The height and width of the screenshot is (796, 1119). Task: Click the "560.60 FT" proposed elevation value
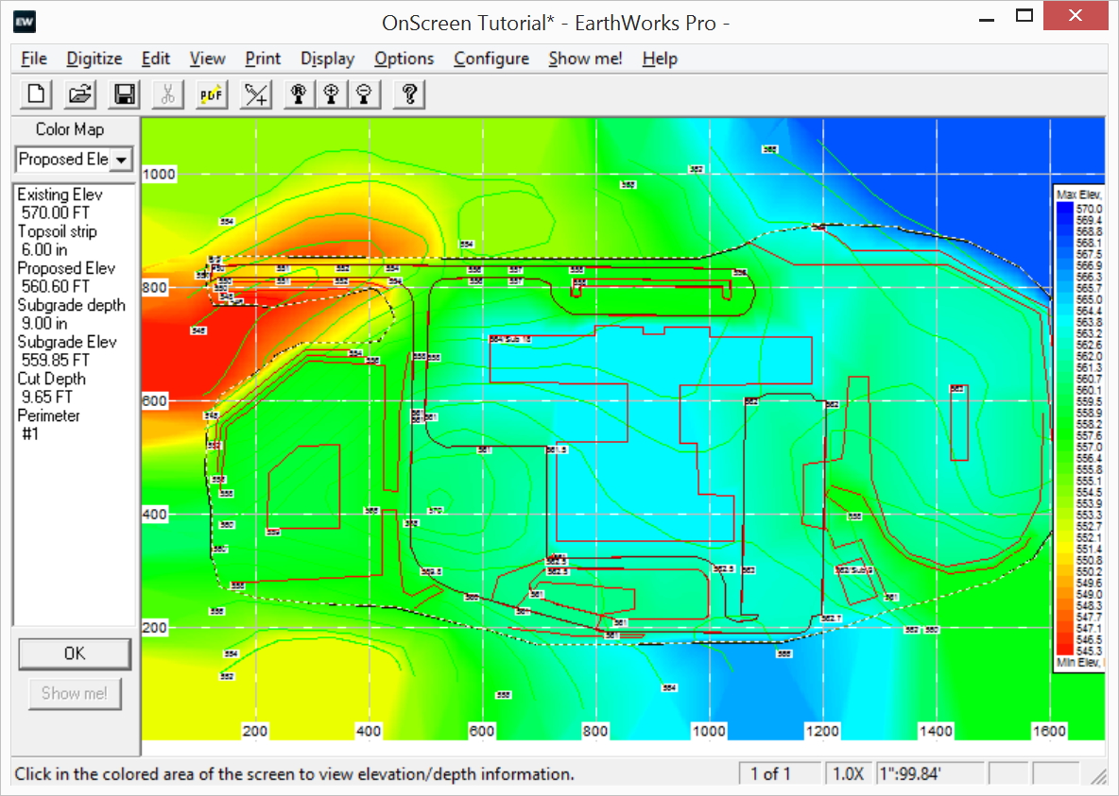[56, 287]
